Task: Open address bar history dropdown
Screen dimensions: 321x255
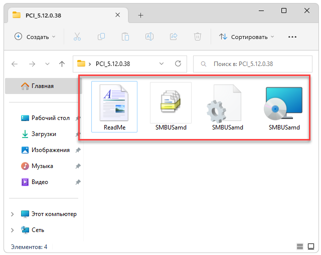Action: click(x=162, y=63)
